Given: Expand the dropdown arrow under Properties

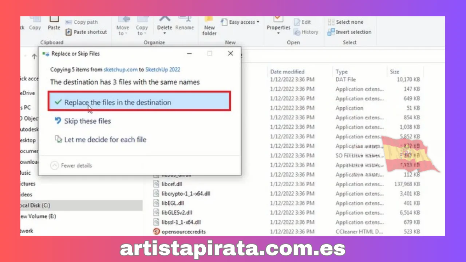Looking at the screenshot, I should point(278,33).
